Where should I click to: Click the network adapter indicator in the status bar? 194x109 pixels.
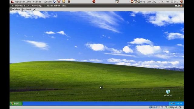pos(156,107)
